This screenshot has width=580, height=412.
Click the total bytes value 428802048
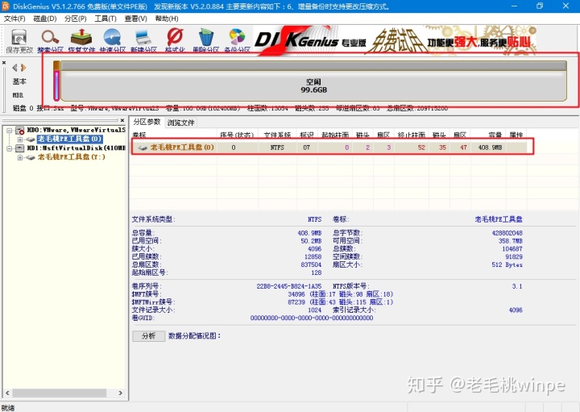click(x=507, y=233)
